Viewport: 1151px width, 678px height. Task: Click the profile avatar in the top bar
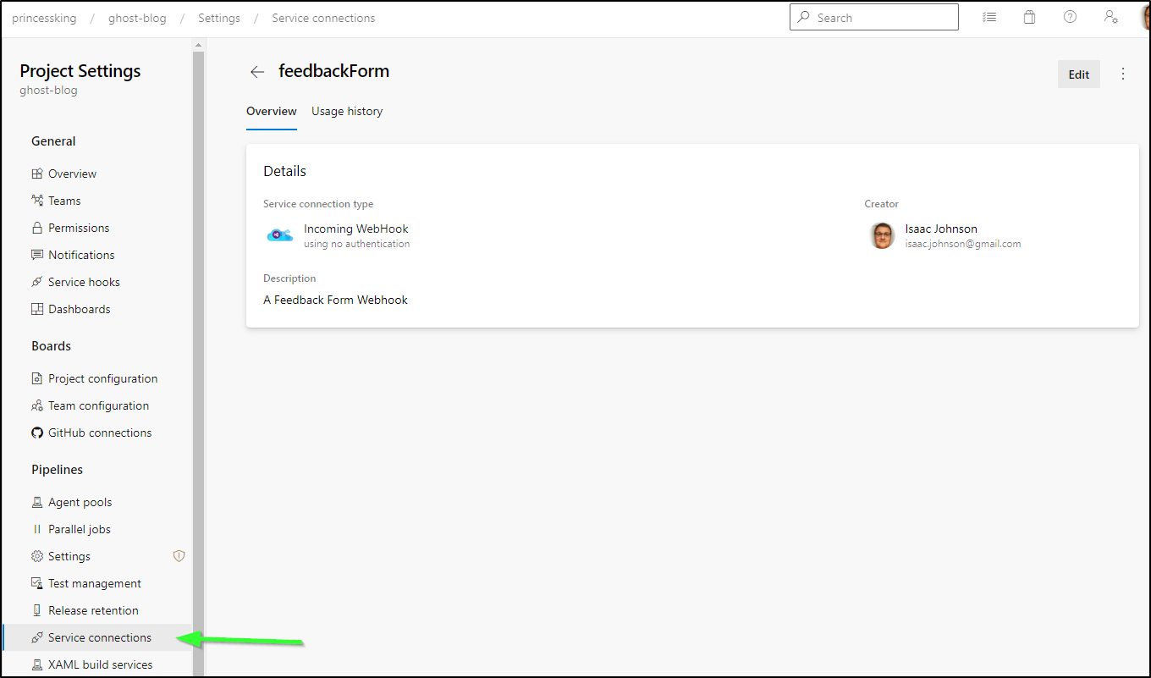point(1145,18)
